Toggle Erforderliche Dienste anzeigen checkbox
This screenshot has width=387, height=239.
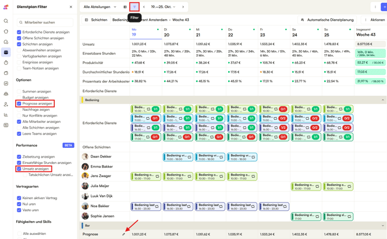[19, 32]
